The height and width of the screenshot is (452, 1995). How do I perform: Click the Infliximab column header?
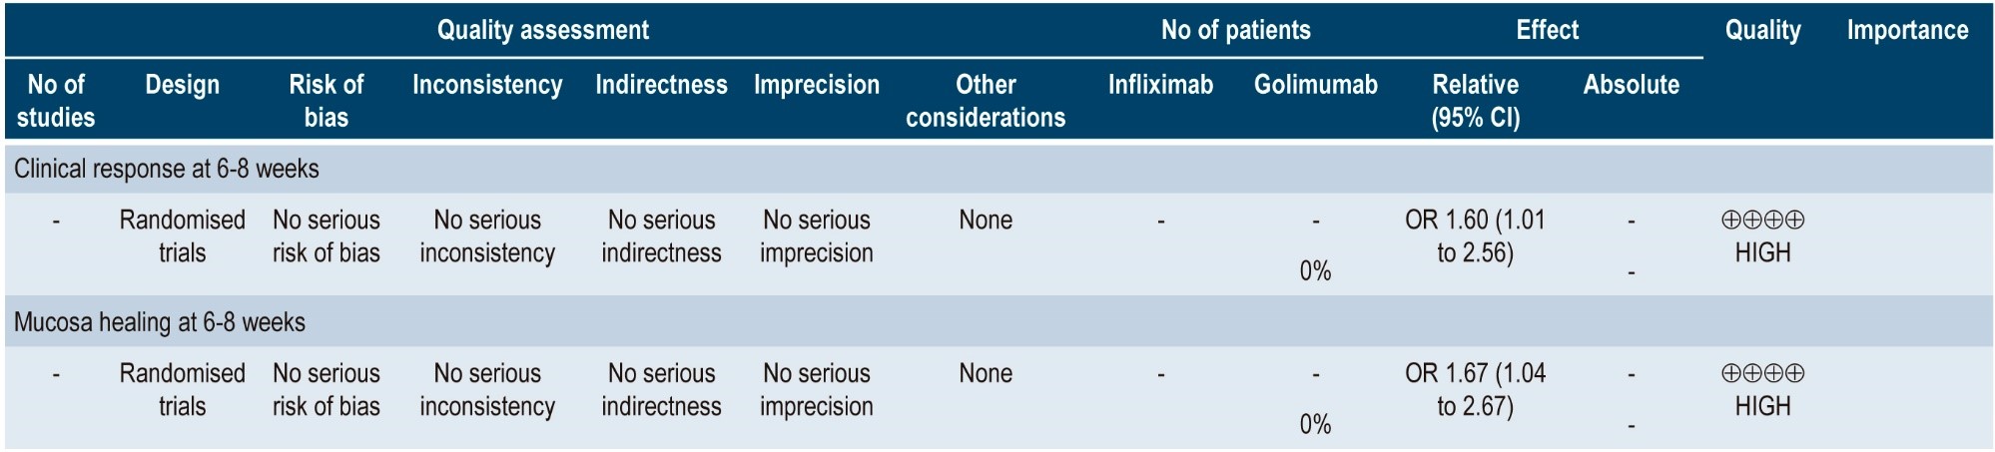pos(1160,85)
